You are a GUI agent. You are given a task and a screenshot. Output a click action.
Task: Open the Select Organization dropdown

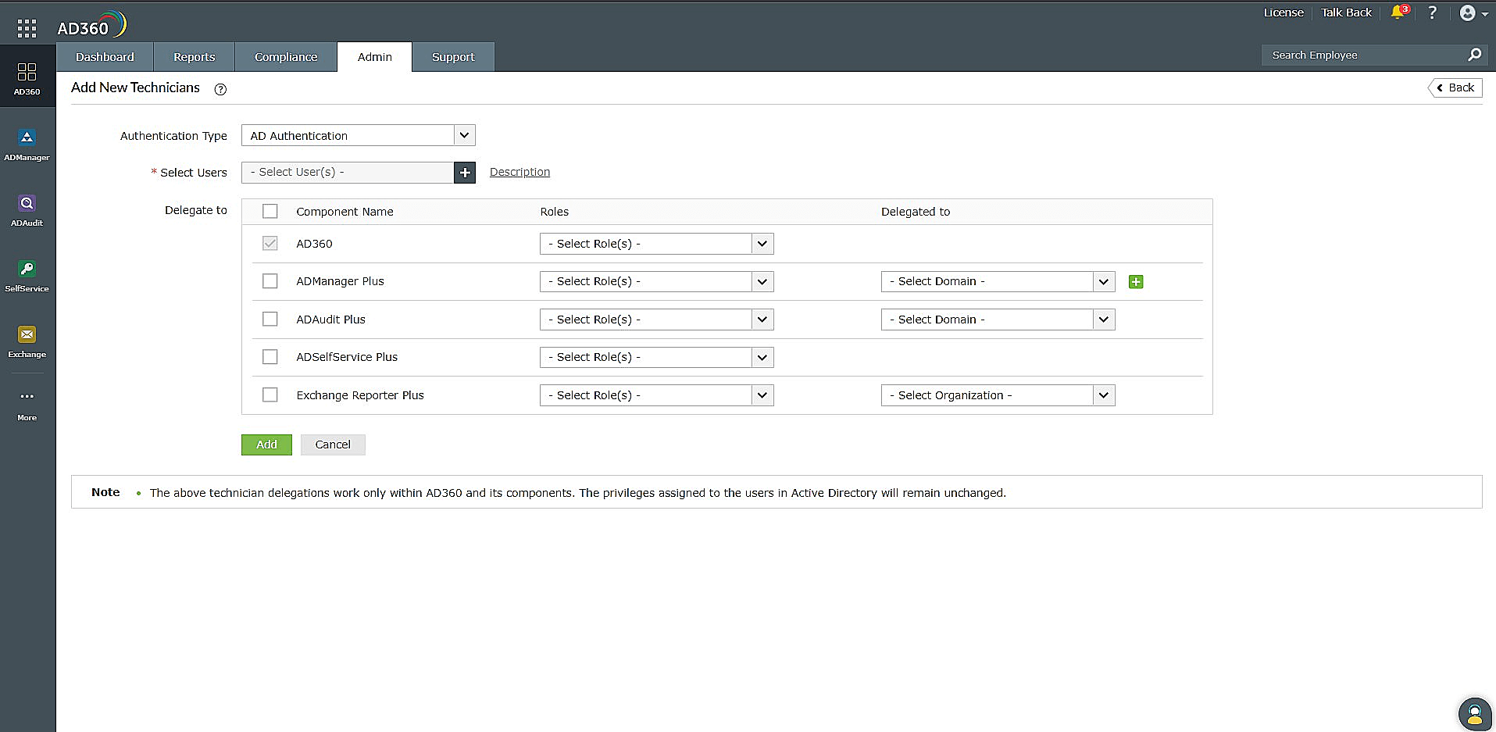pyautogui.click(x=998, y=395)
